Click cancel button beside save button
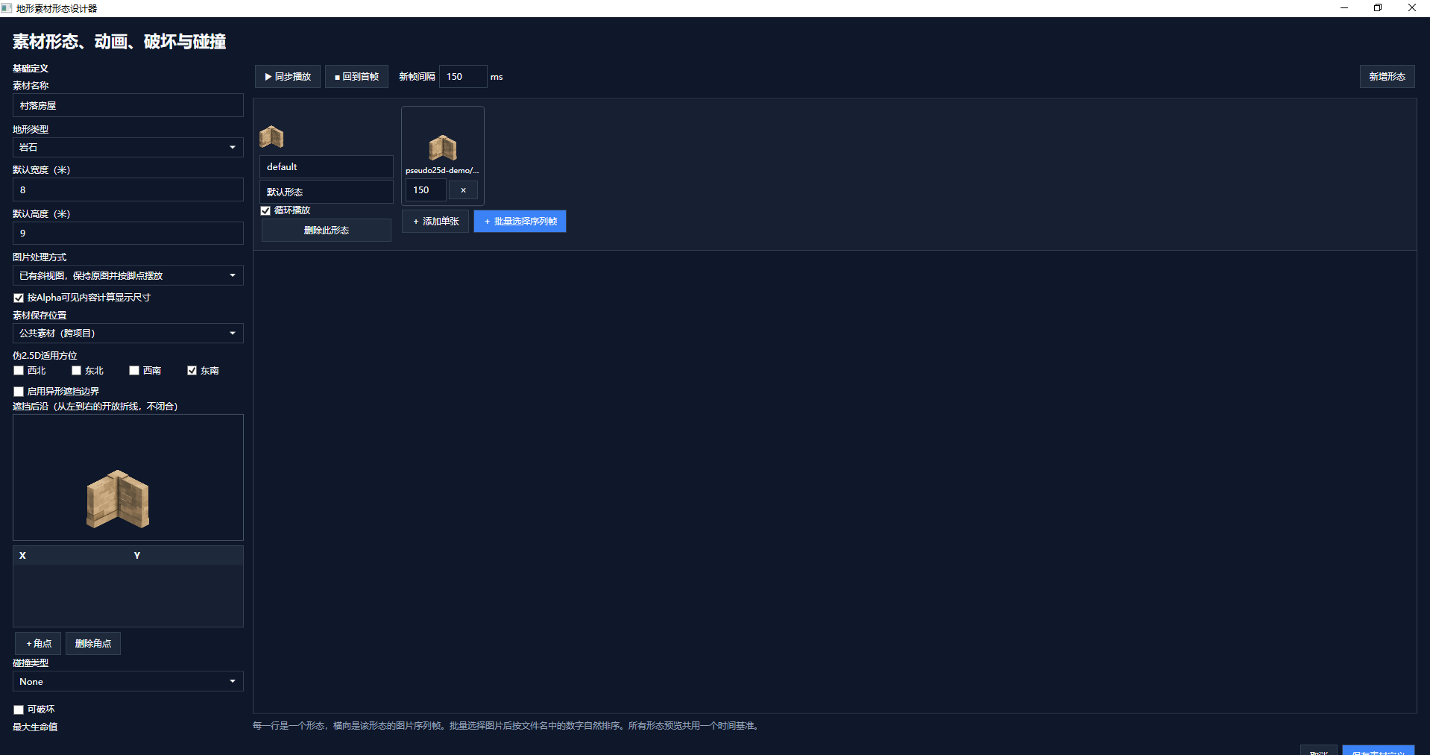This screenshot has width=1430, height=755. (1318, 751)
